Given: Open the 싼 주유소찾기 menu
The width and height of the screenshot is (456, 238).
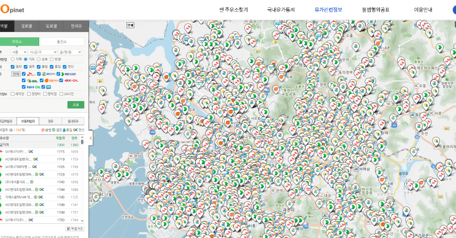Looking at the screenshot, I should (x=234, y=10).
